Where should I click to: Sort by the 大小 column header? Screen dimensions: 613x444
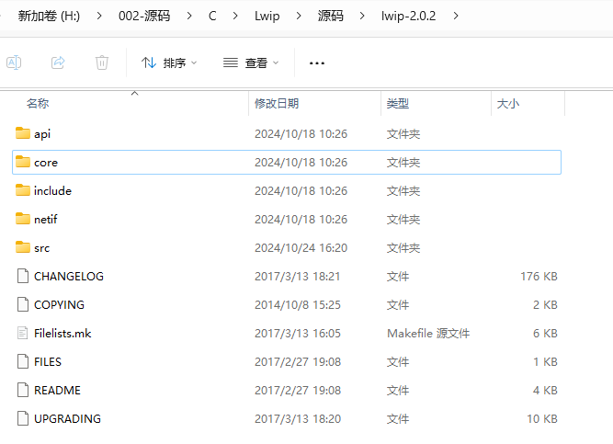(x=508, y=104)
